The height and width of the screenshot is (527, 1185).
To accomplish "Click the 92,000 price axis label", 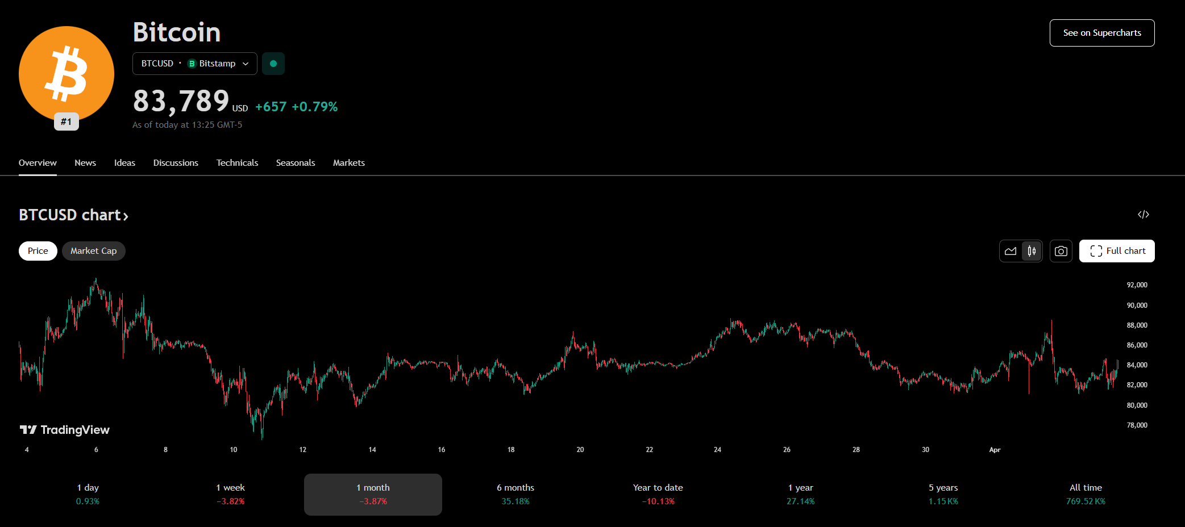I will click(x=1137, y=285).
